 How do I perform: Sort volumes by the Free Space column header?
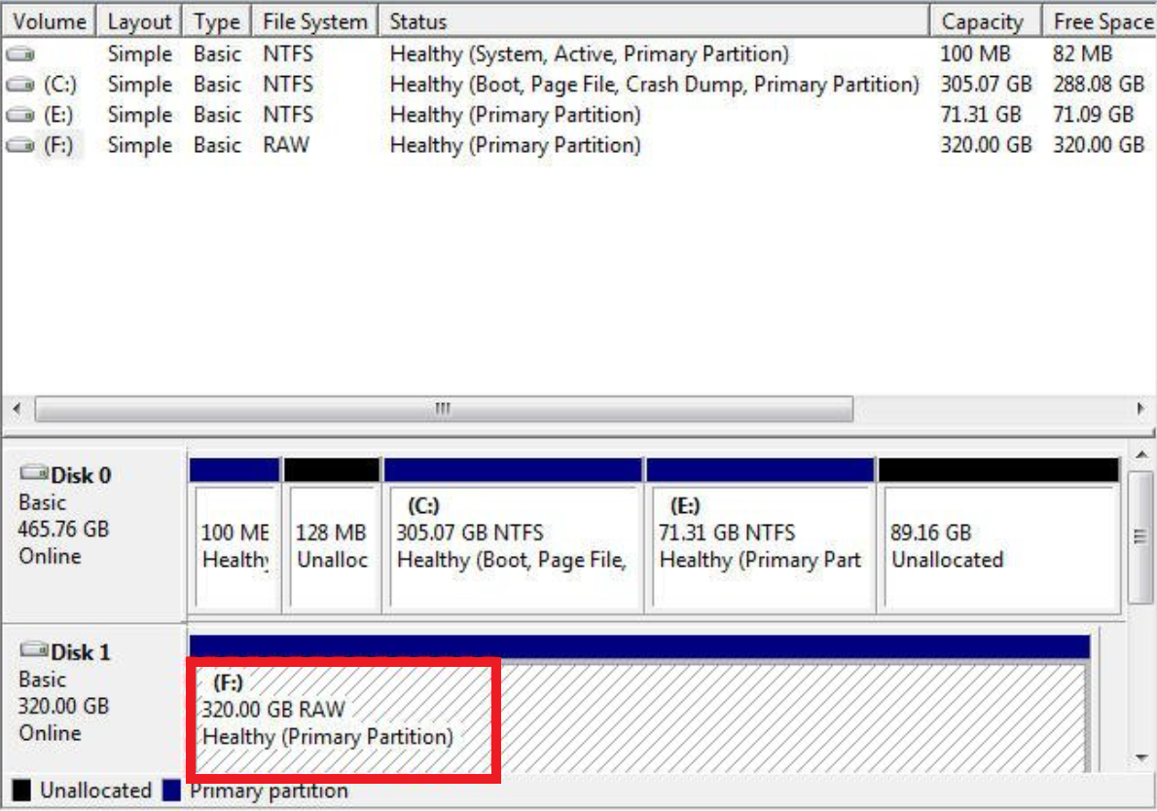[1104, 20]
